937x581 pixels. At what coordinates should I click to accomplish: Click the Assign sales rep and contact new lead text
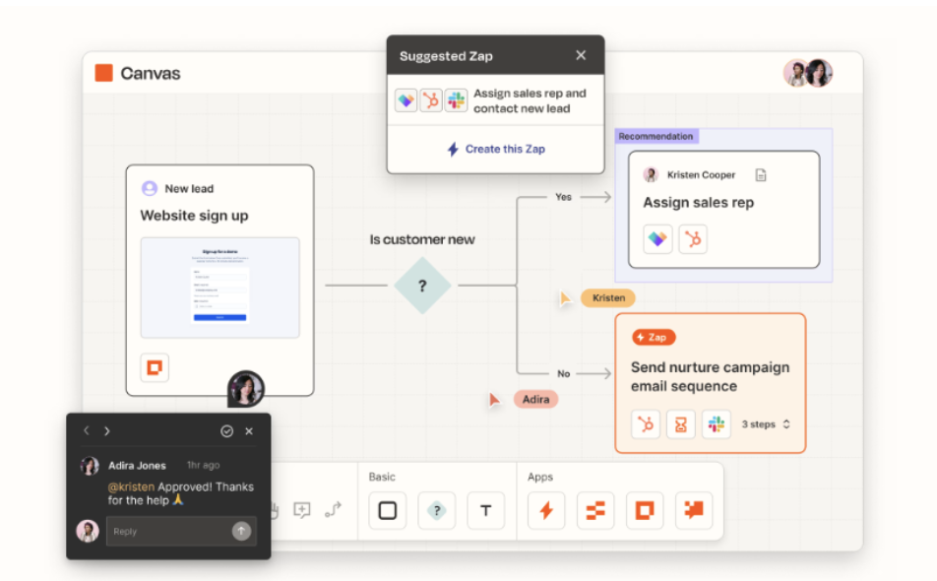pos(531,101)
